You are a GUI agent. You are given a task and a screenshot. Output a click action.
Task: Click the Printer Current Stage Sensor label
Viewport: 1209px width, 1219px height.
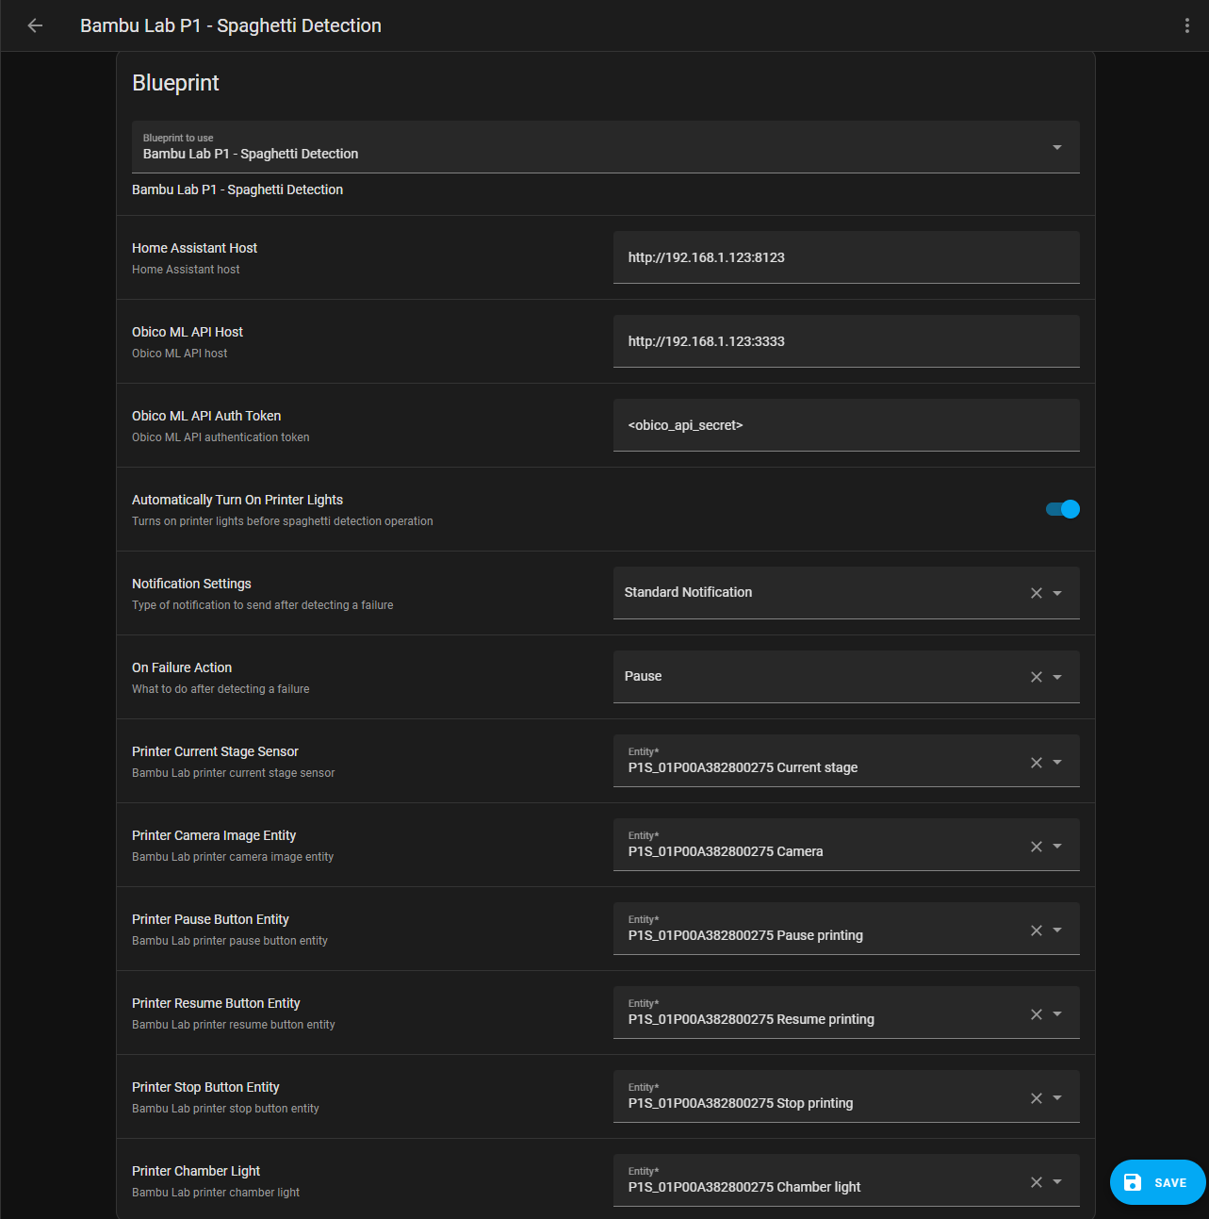(215, 751)
